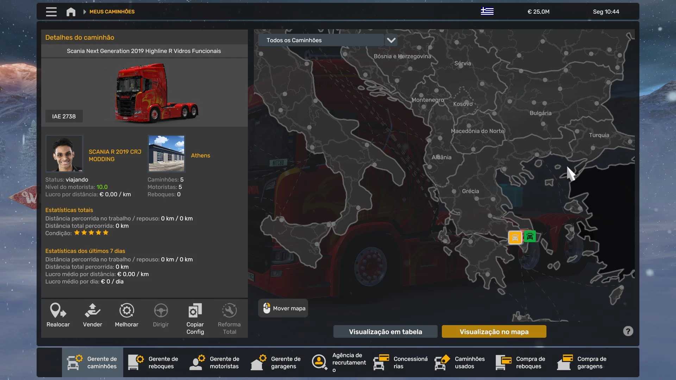Click the help question mark icon
Image resolution: width=676 pixels, height=380 pixels.
tap(628, 331)
